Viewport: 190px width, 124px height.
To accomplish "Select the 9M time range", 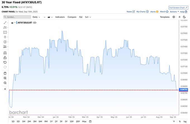I will (46, 122).
